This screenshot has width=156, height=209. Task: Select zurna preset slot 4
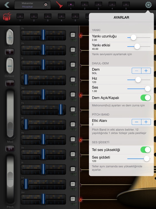(112, 4)
